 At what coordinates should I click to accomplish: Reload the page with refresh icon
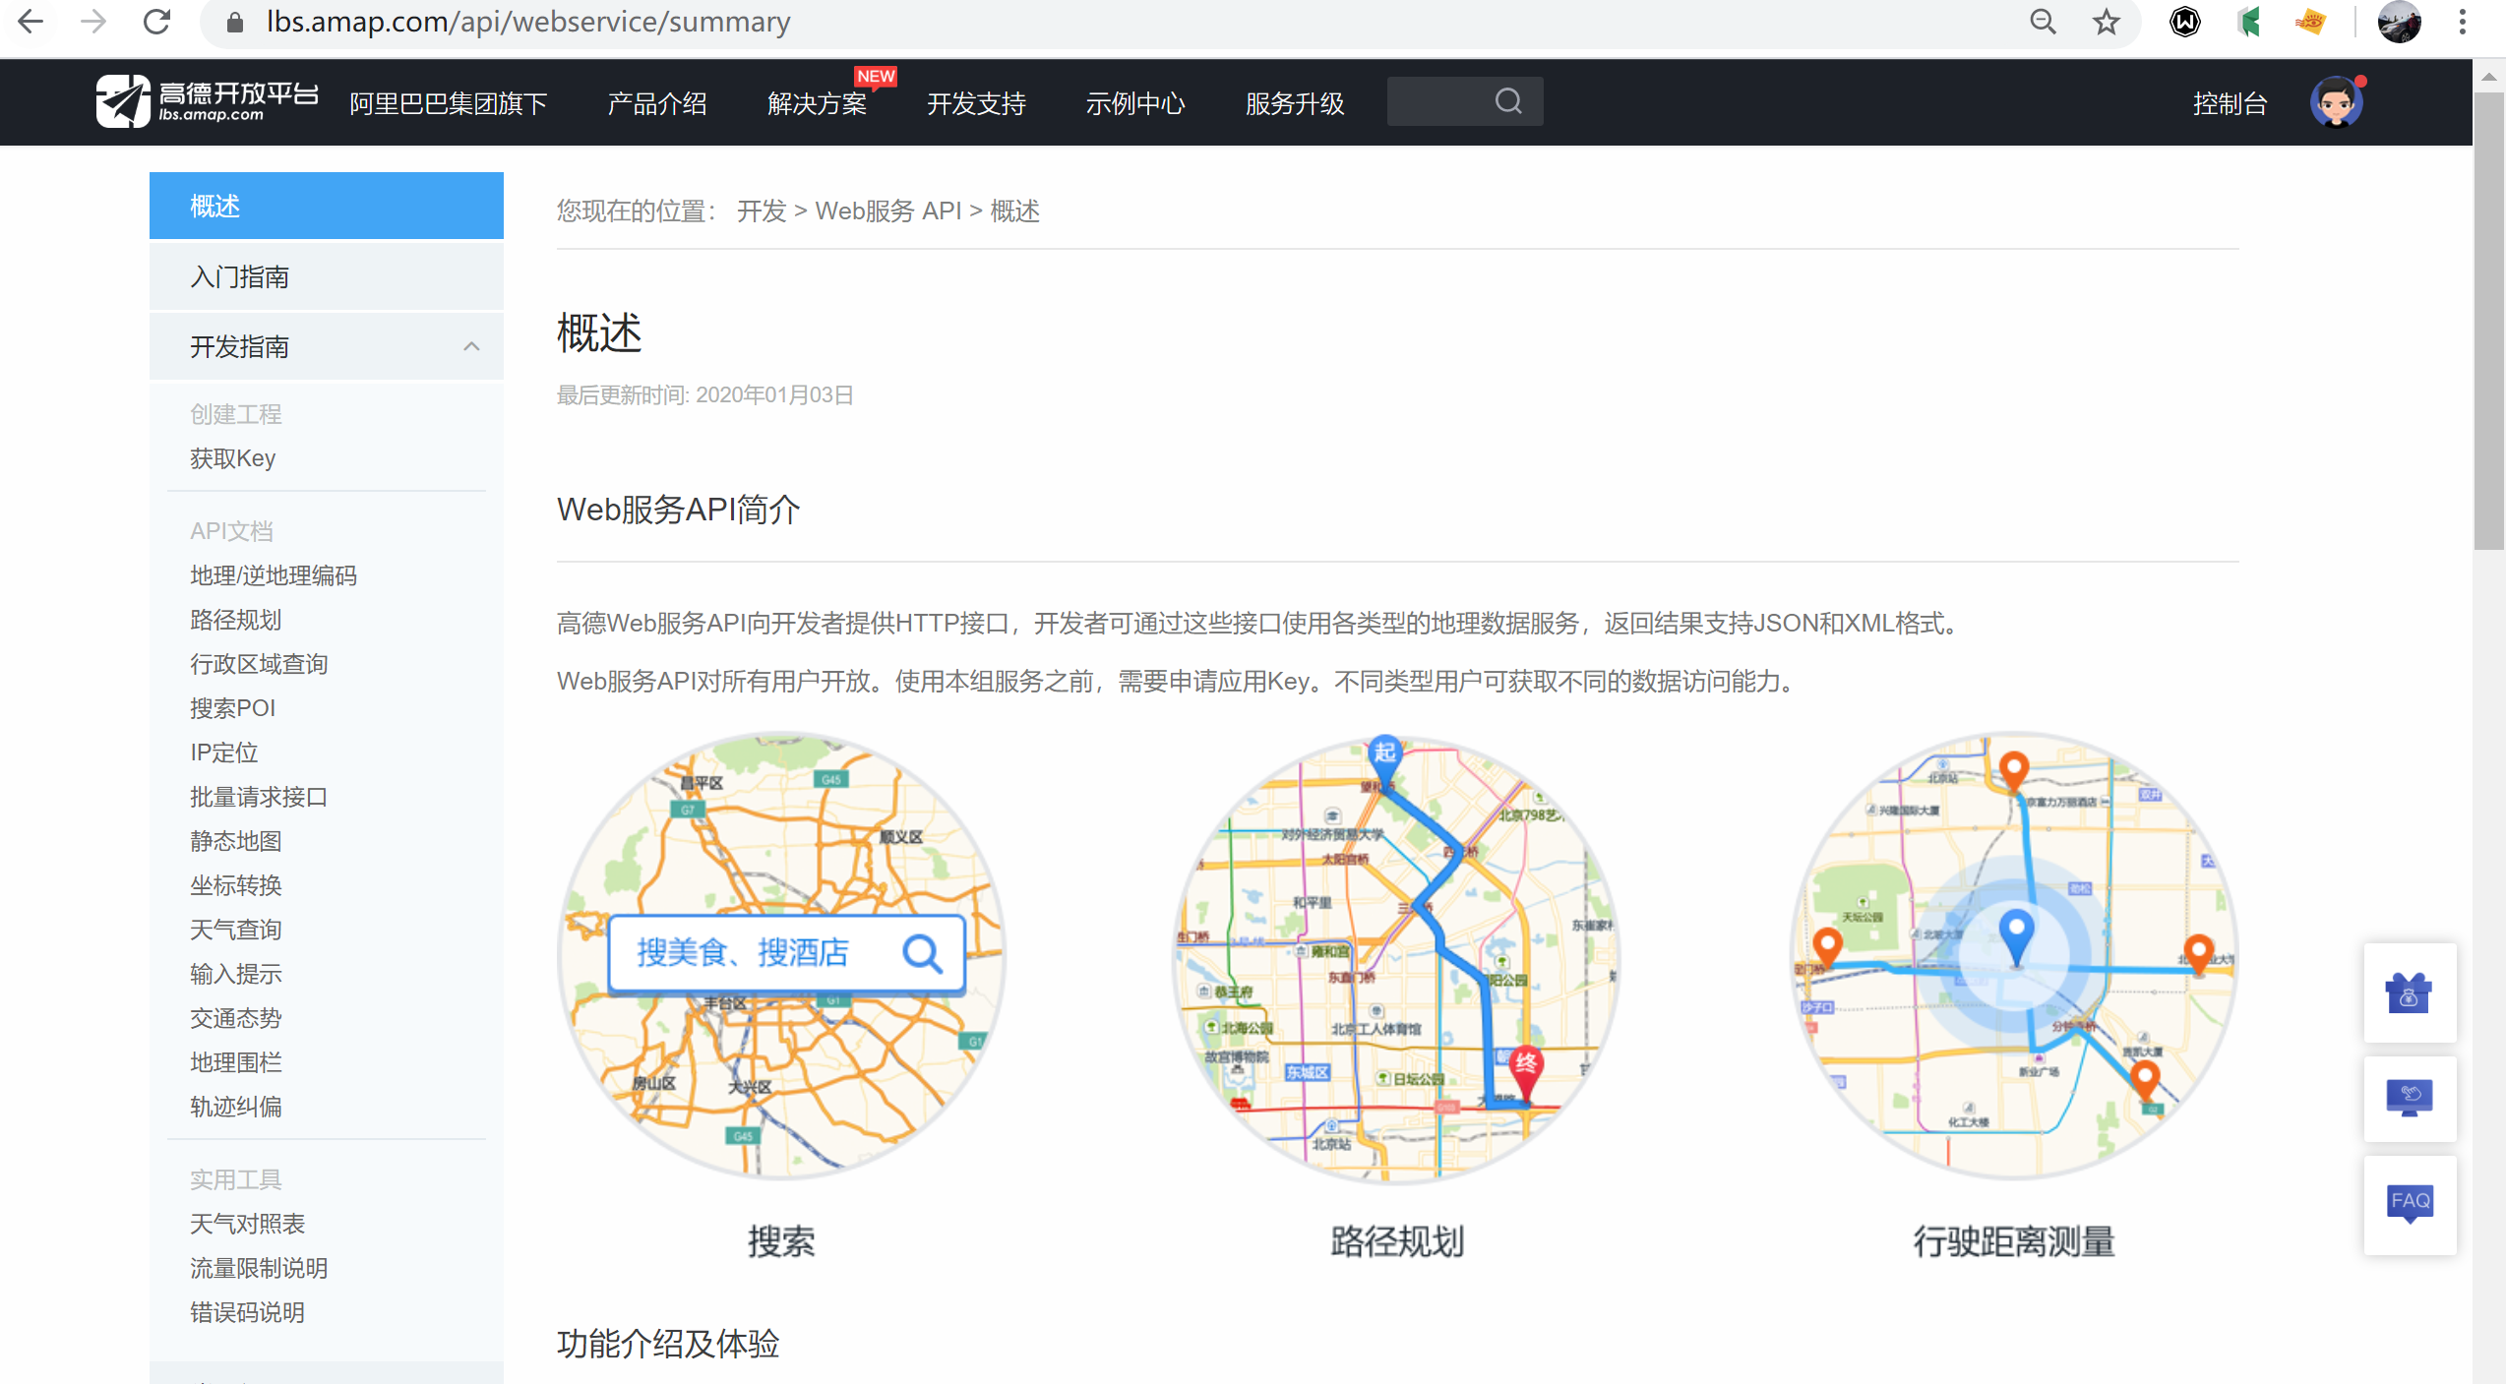tap(156, 22)
